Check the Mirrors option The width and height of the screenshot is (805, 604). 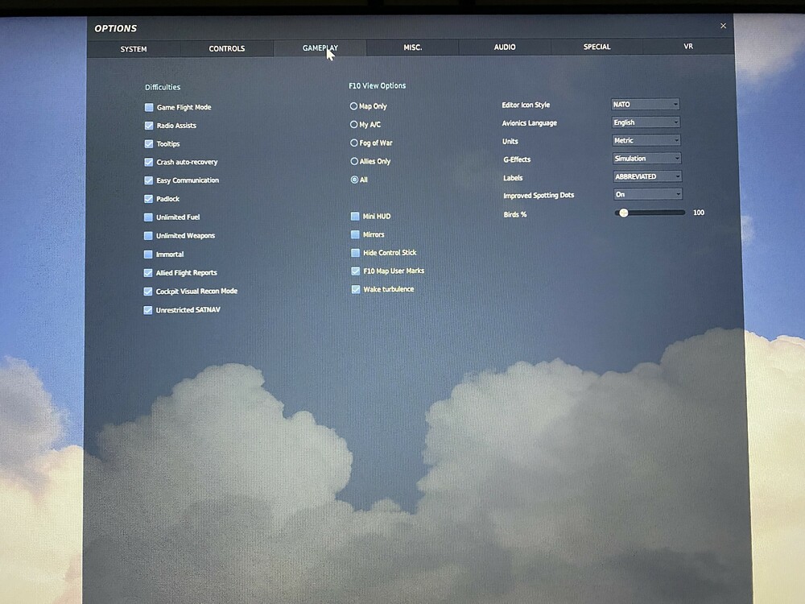point(355,234)
